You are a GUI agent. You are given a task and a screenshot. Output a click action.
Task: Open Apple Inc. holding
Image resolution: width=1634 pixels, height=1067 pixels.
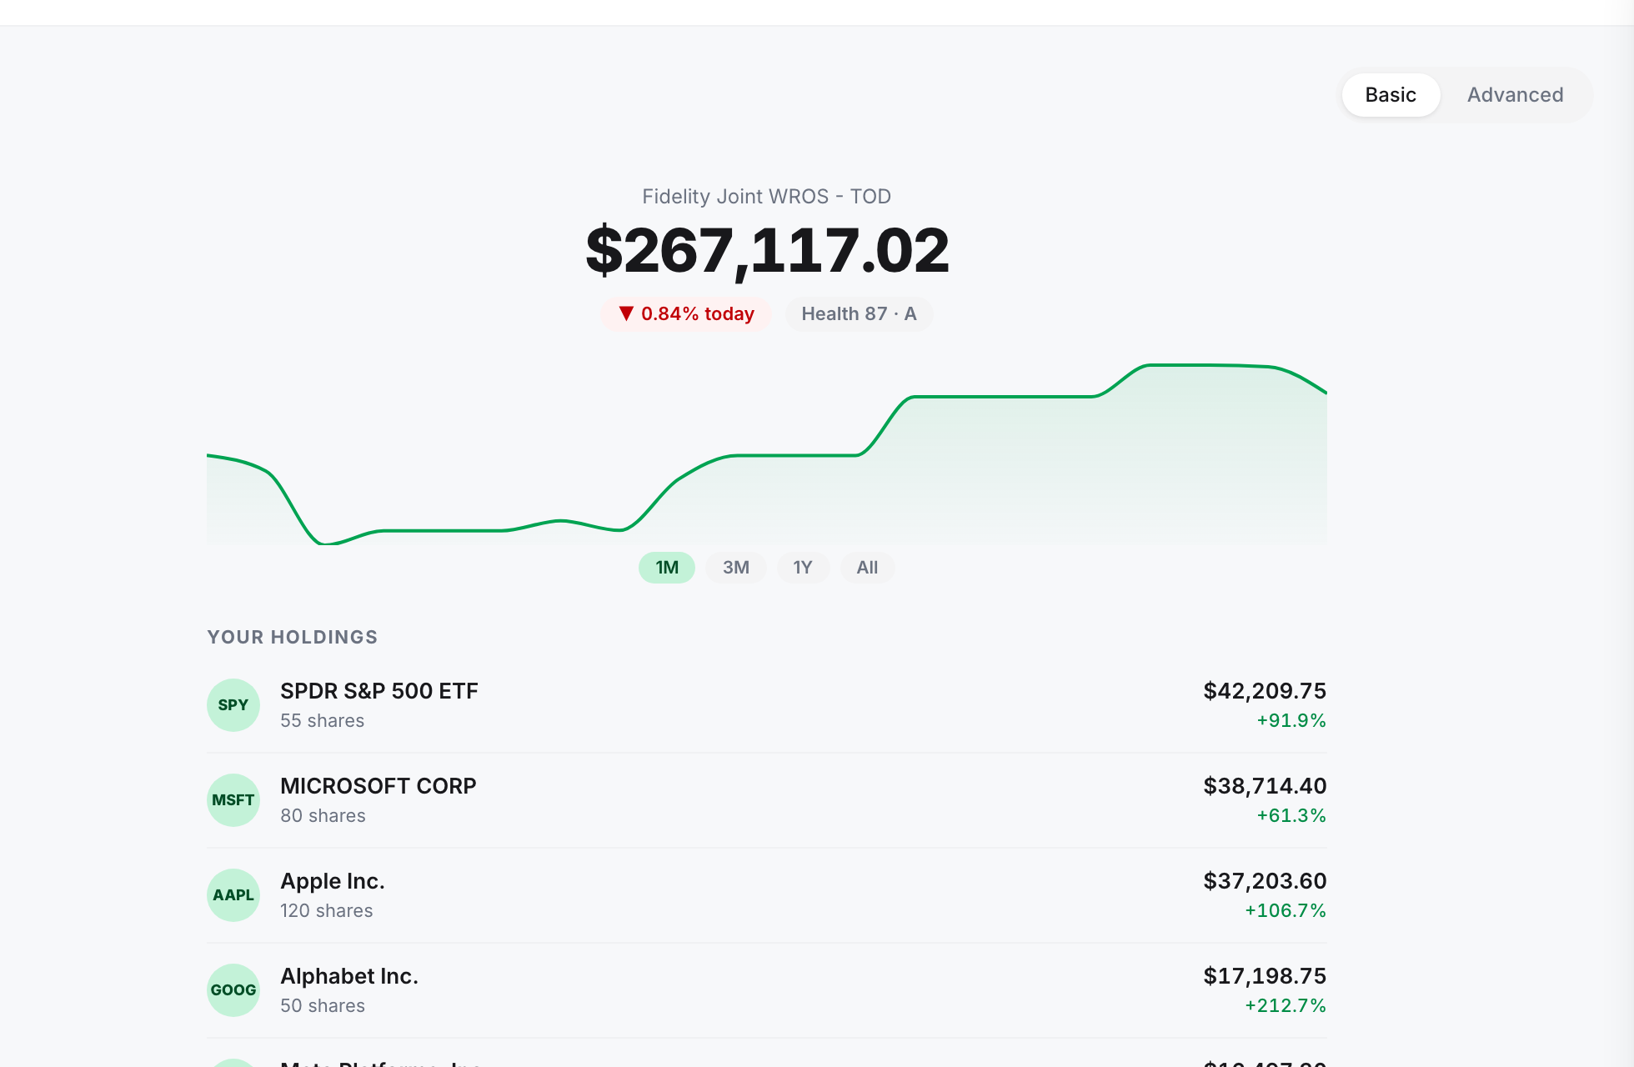767,895
